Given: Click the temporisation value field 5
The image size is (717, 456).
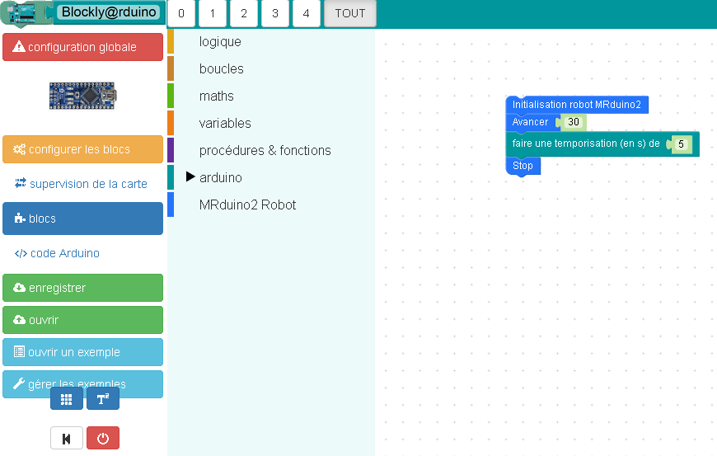Looking at the screenshot, I should 681,144.
